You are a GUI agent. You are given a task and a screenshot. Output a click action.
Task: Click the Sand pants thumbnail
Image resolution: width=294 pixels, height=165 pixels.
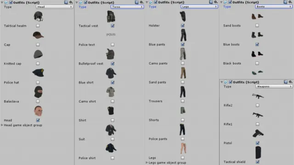(x=183, y=73)
